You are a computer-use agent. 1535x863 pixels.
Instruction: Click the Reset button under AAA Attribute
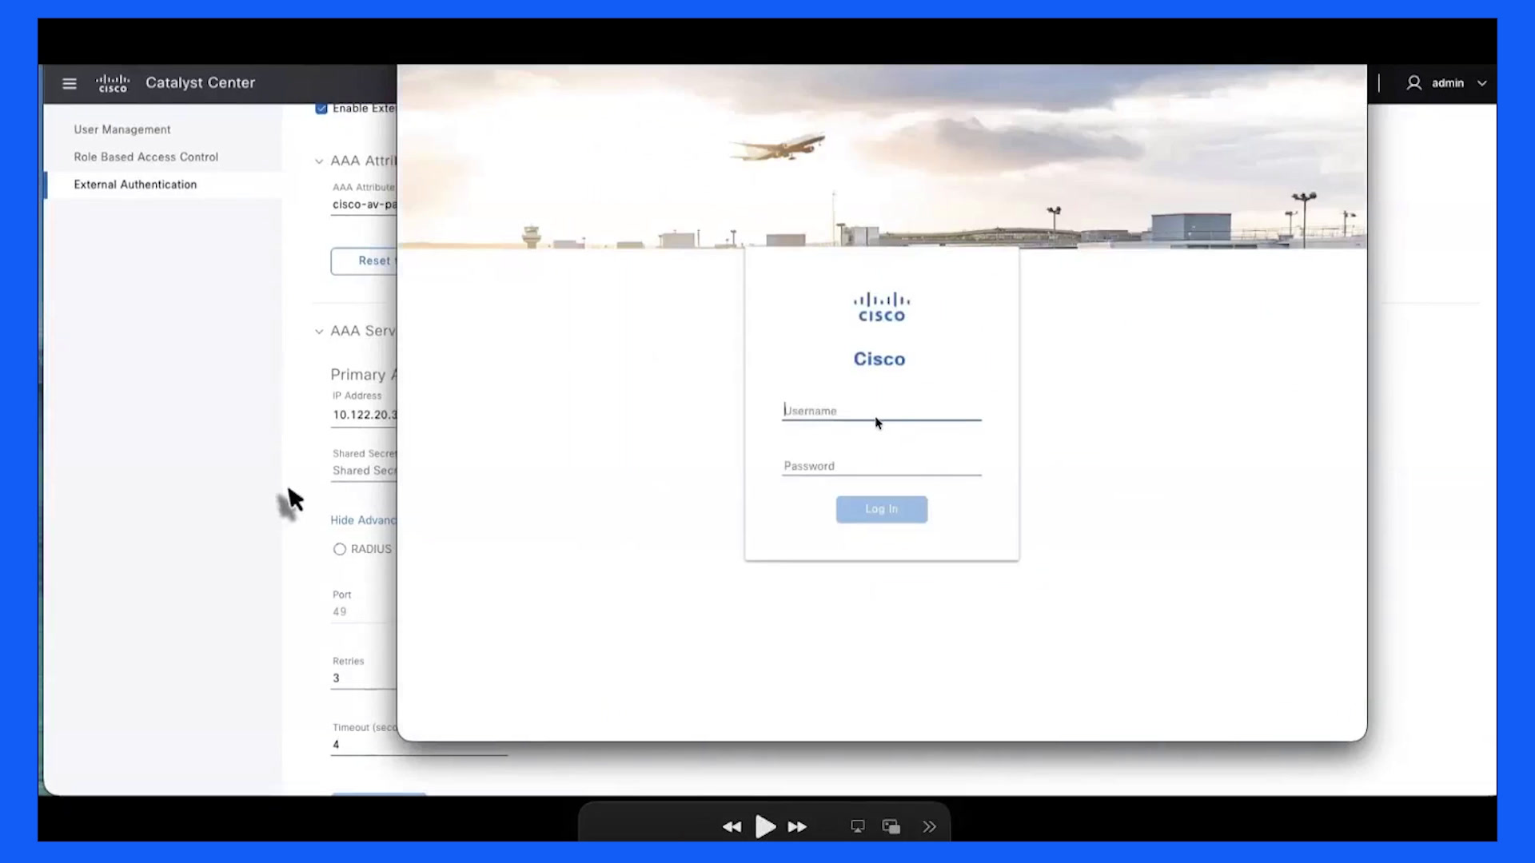364,261
